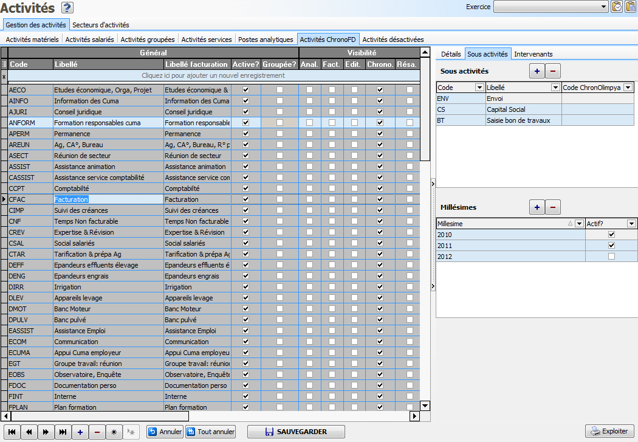Screen dimensions: 638x442
Task: Toggle Chrono checkbox for CFAC row
Action: 380,199
